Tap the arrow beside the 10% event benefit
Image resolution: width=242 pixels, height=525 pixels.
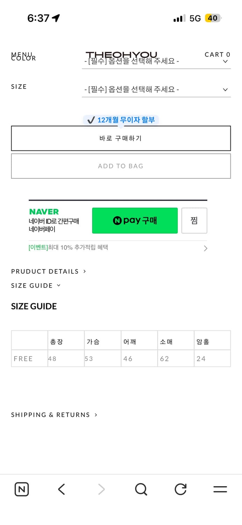click(205, 248)
